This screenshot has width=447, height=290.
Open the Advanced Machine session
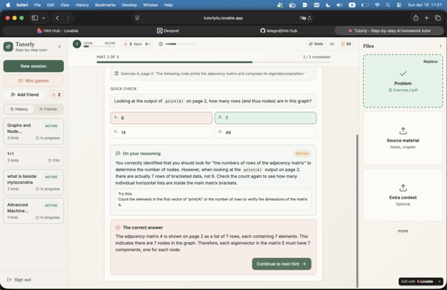33,211
